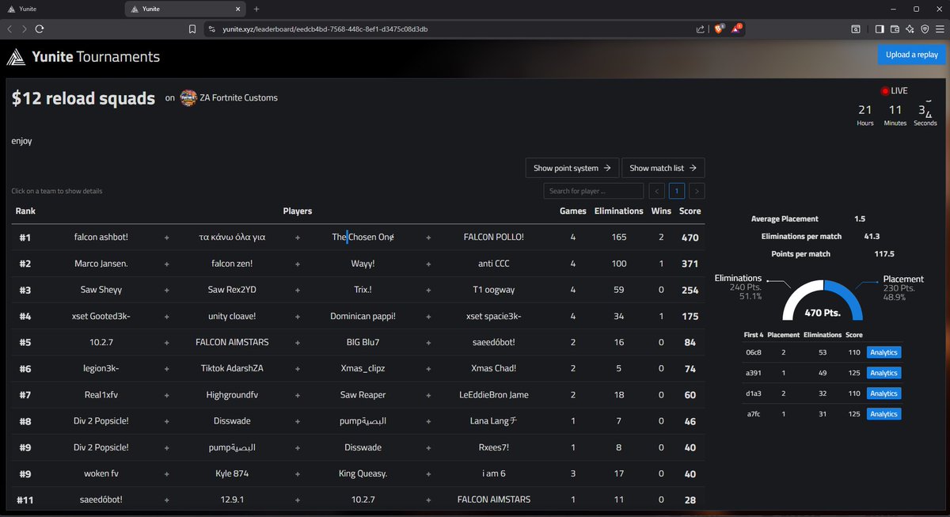The image size is (950, 517).
Task: Select rank #1 team row falcon ashbot!
Action: click(358, 237)
